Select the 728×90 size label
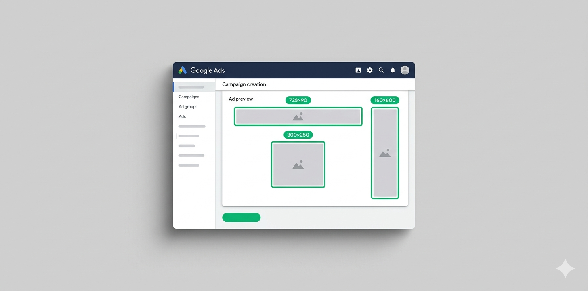Viewport: 588px width, 291px height. [x=298, y=100]
